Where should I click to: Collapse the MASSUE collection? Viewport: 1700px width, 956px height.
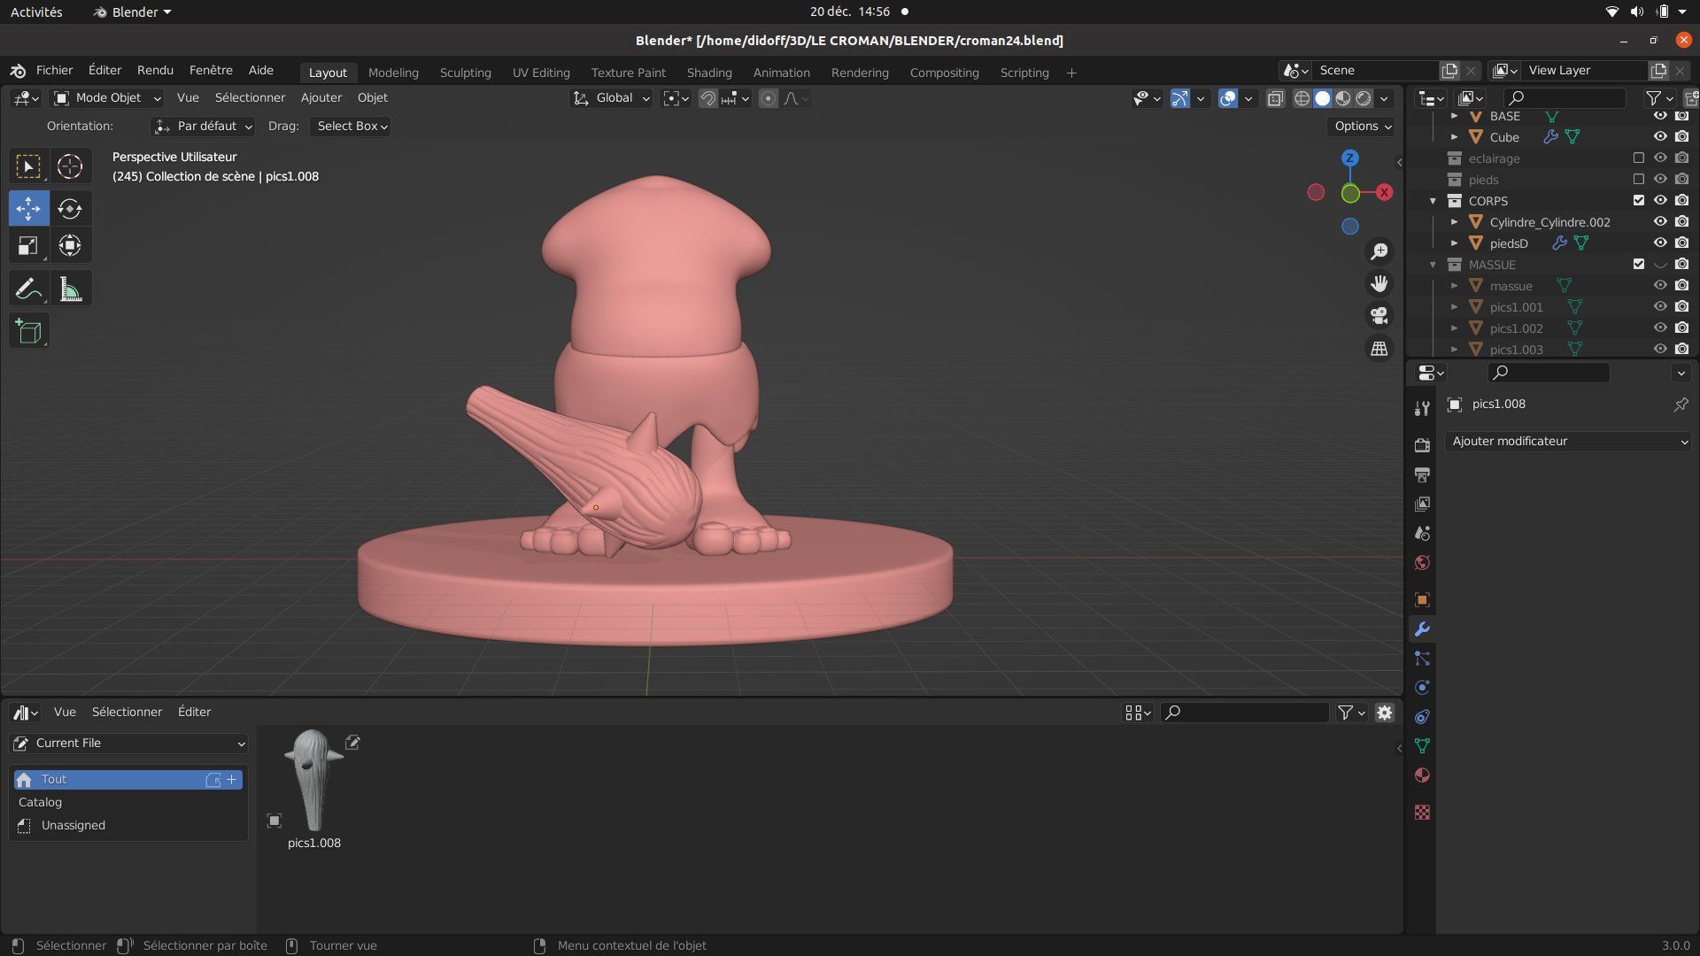click(x=1433, y=265)
